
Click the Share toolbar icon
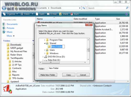[x=61, y=14]
